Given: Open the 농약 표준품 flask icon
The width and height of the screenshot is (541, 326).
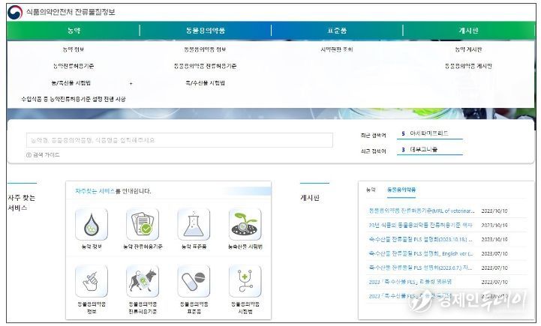Looking at the screenshot, I should tap(193, 224).
